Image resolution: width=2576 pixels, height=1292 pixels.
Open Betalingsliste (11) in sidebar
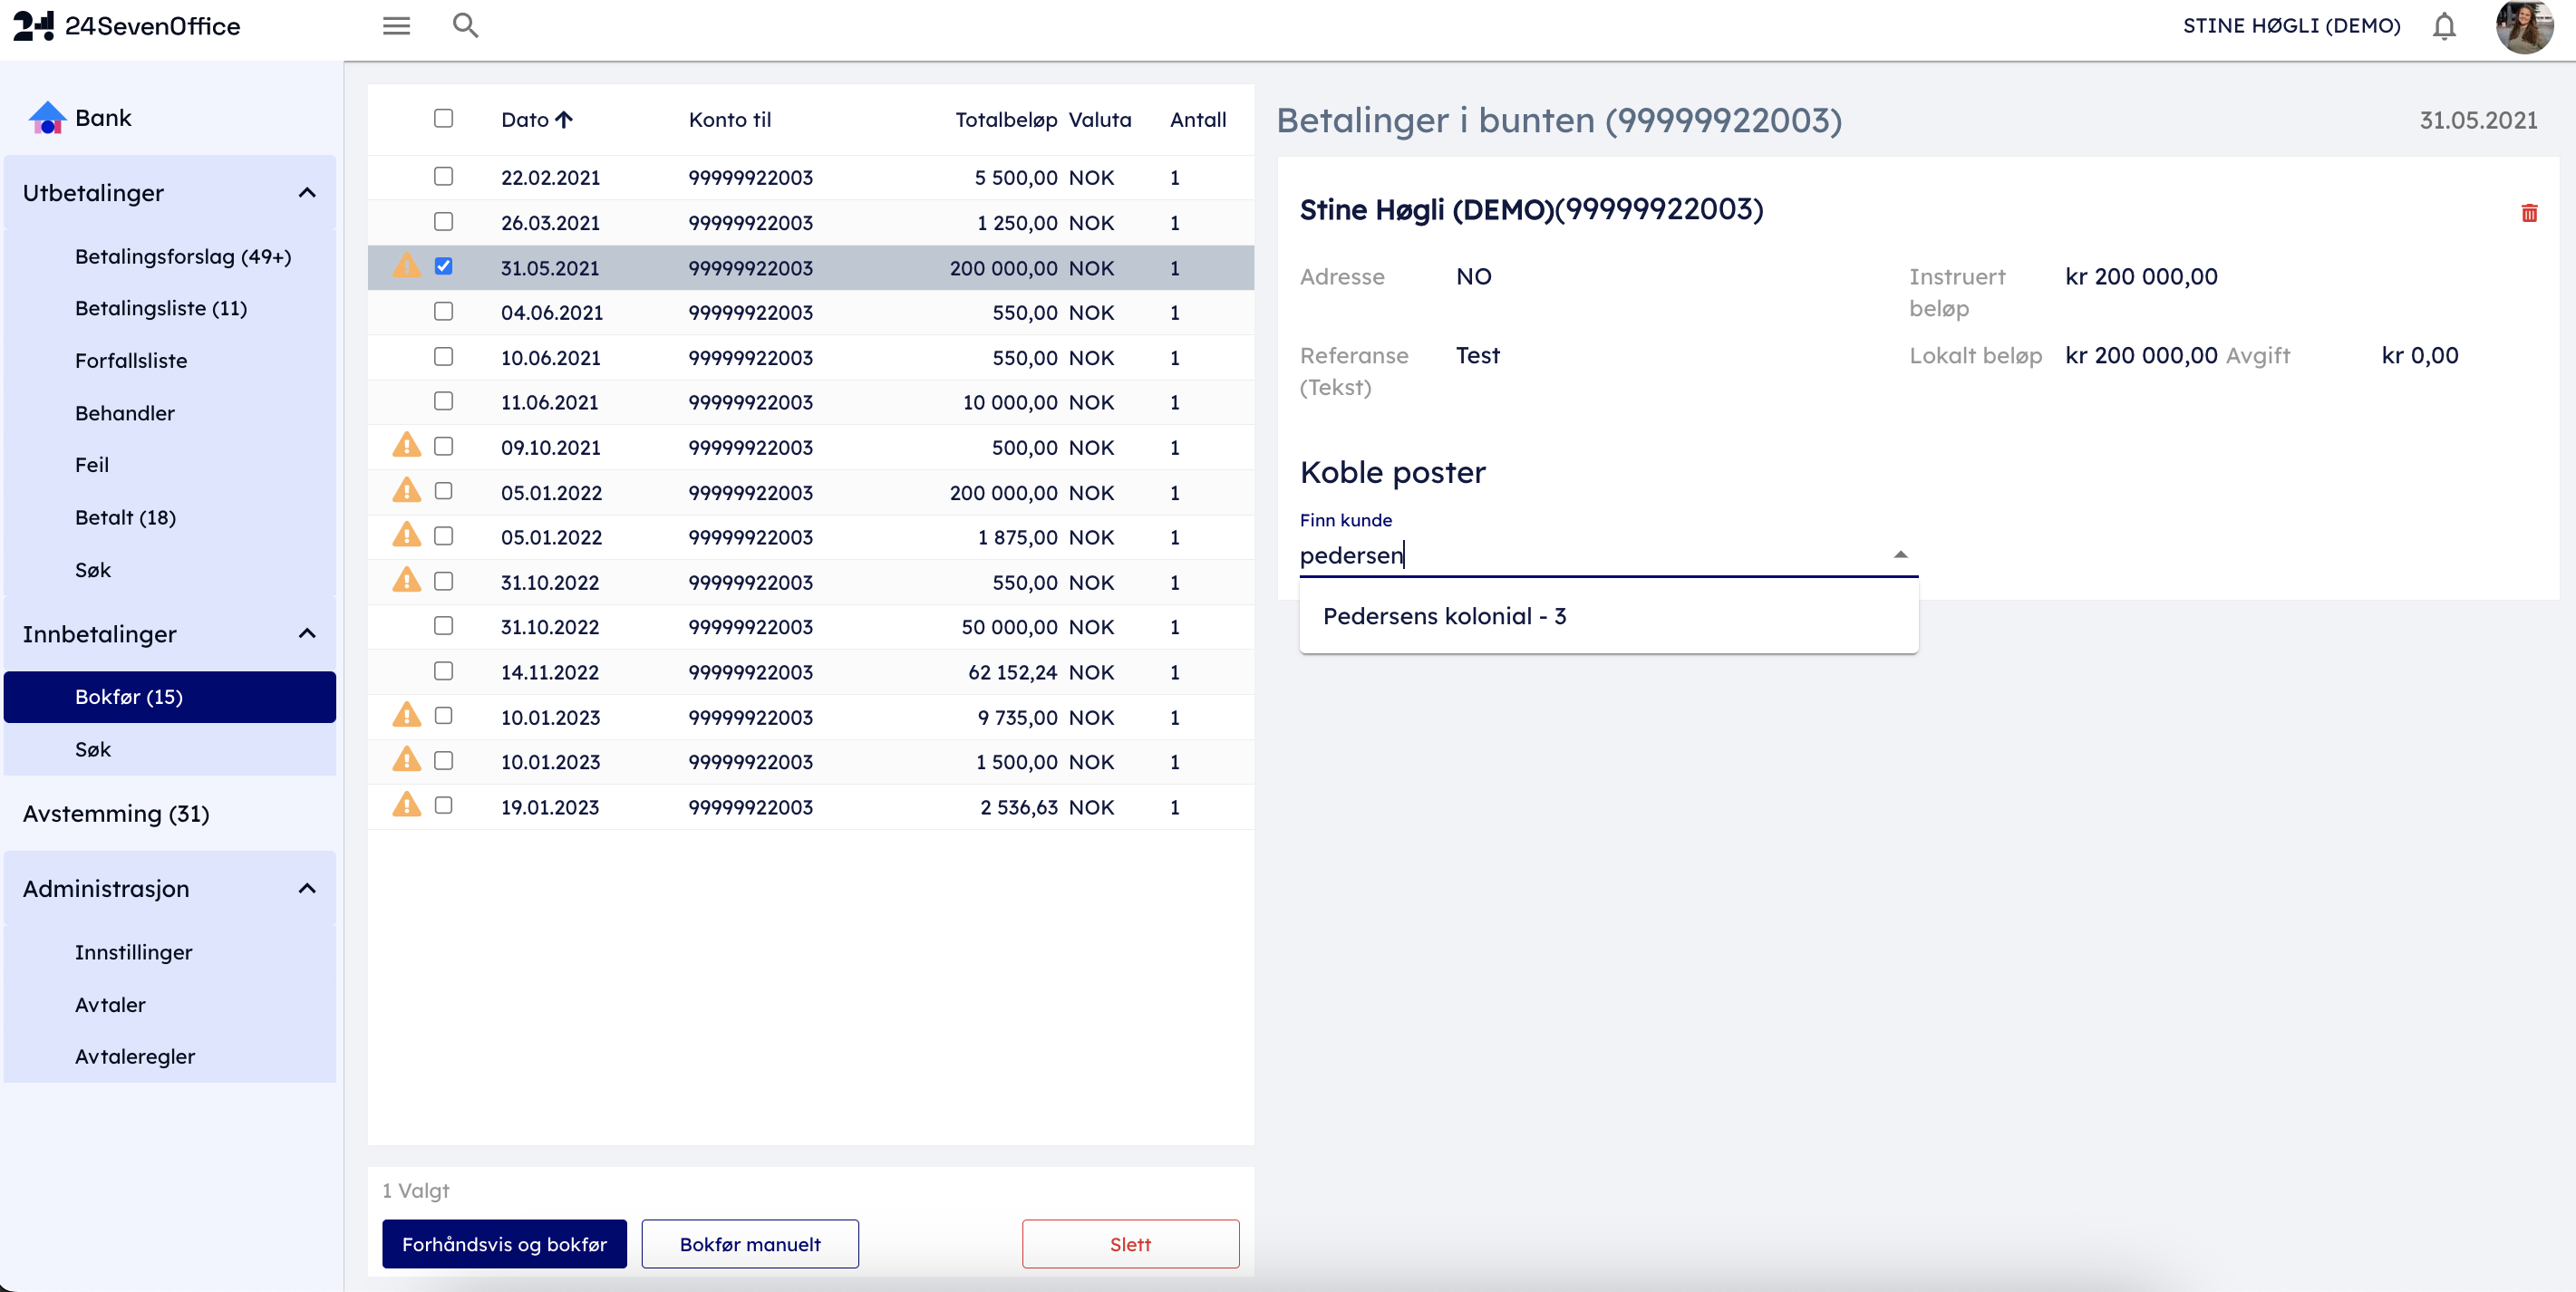pyautogui.click(x=160, y=308)
